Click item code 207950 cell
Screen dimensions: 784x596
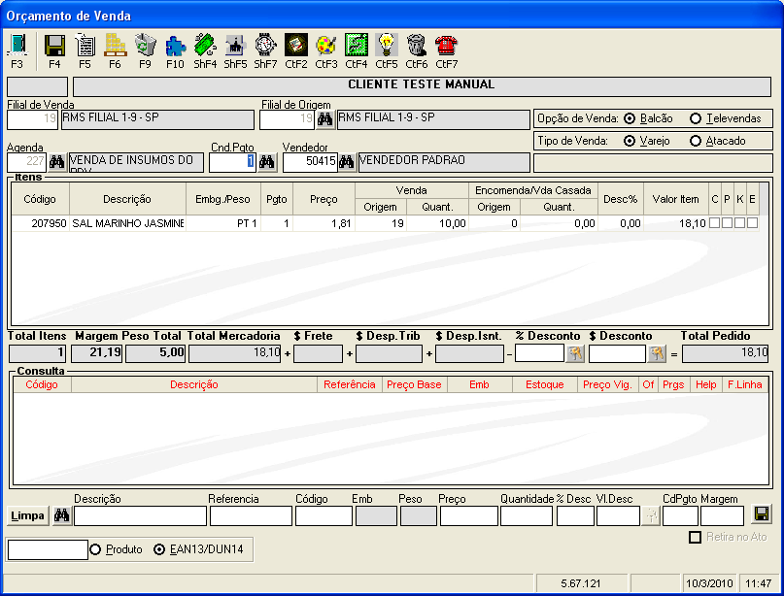(41, 223)
